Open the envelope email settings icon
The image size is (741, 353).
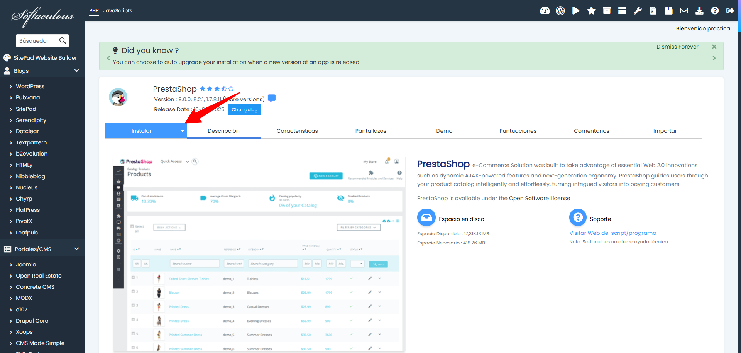(684, 11)
